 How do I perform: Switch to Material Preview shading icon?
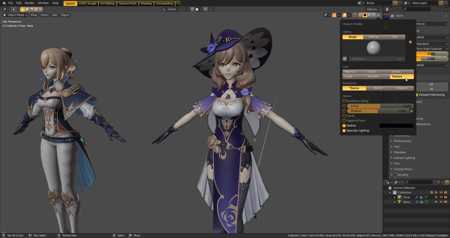coord(369,15)
